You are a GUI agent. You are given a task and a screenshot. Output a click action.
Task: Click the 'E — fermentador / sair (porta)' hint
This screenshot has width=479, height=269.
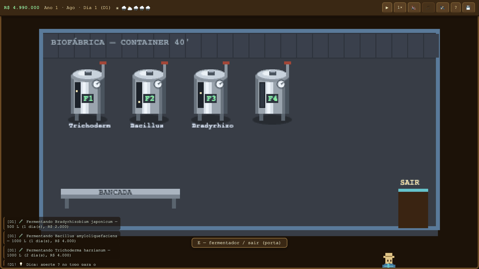click(x=239, y=243)
